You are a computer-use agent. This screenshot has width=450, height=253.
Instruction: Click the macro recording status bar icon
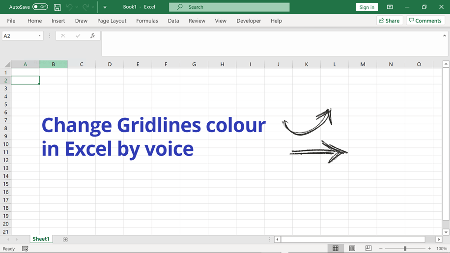(x=25, y=249)
